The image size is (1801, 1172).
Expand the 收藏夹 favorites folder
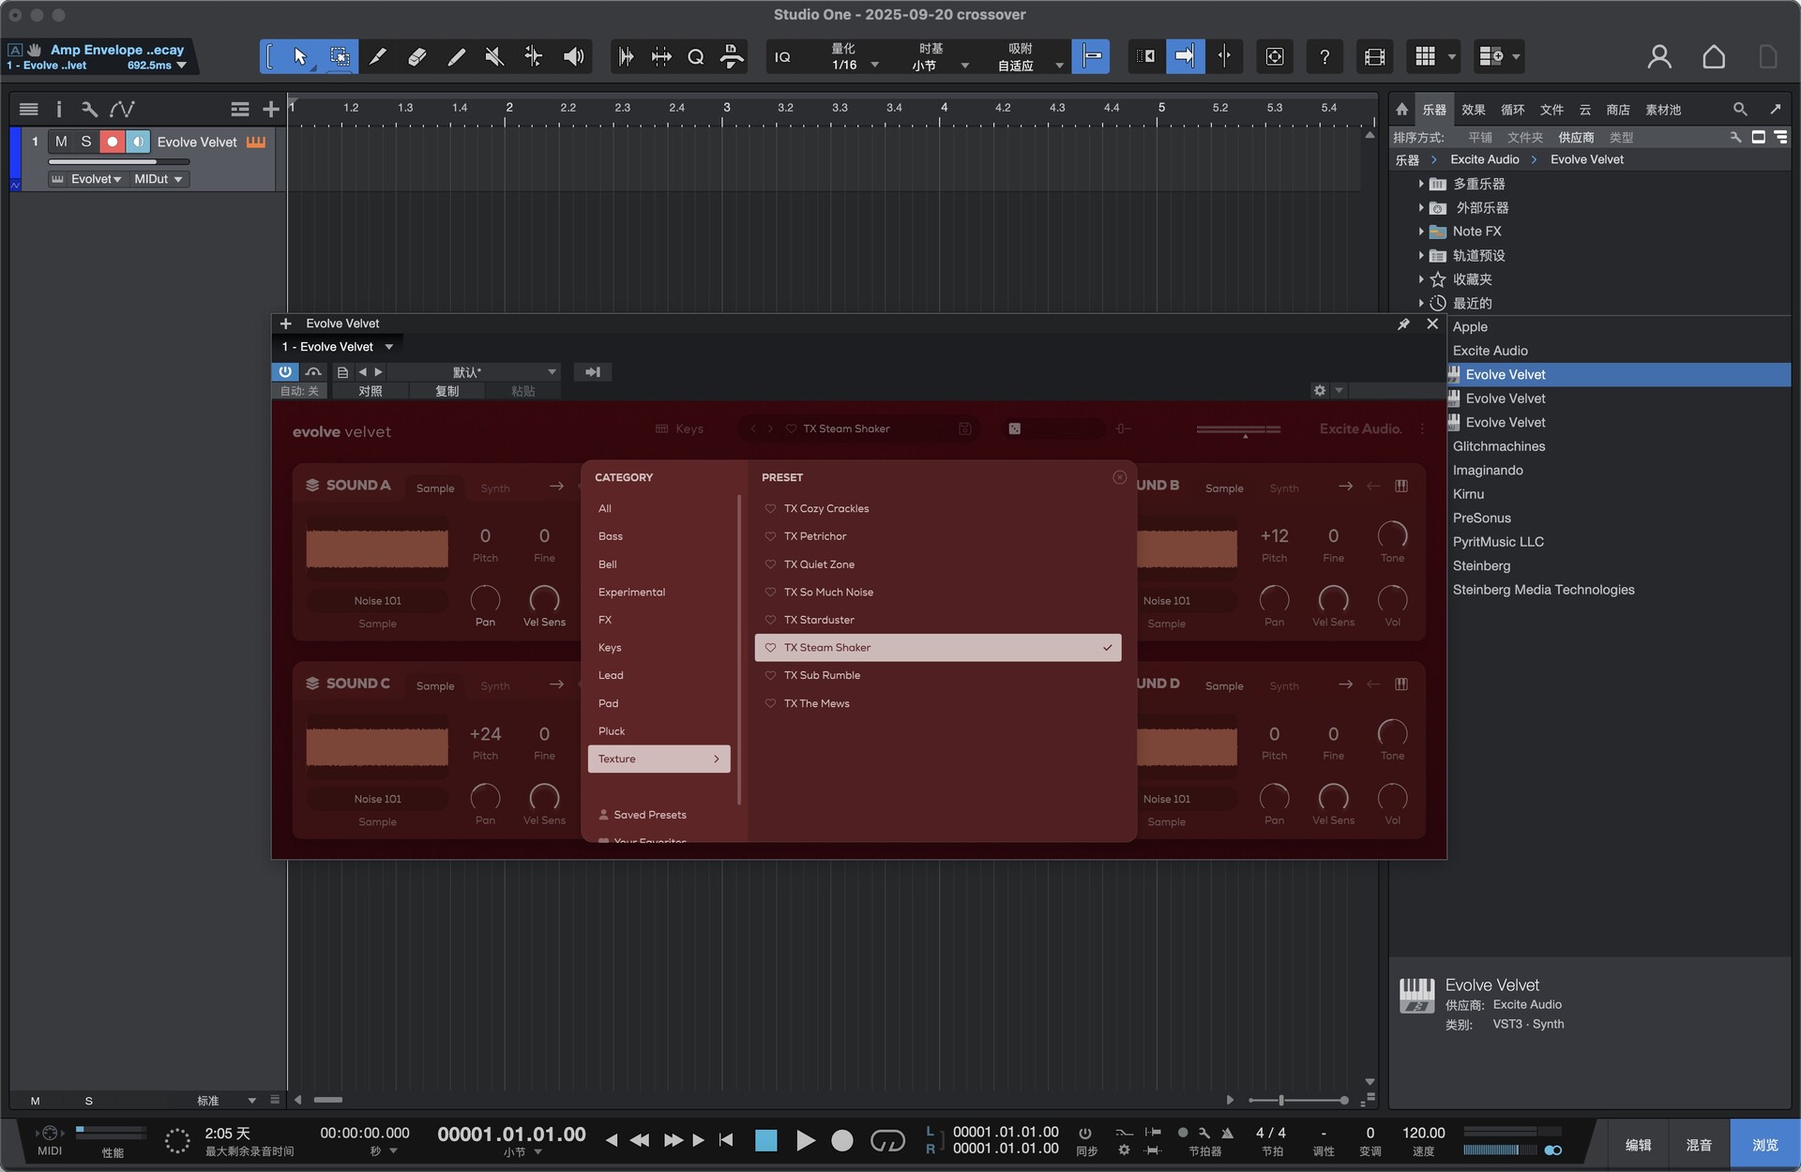click(x=1421, y=279)
